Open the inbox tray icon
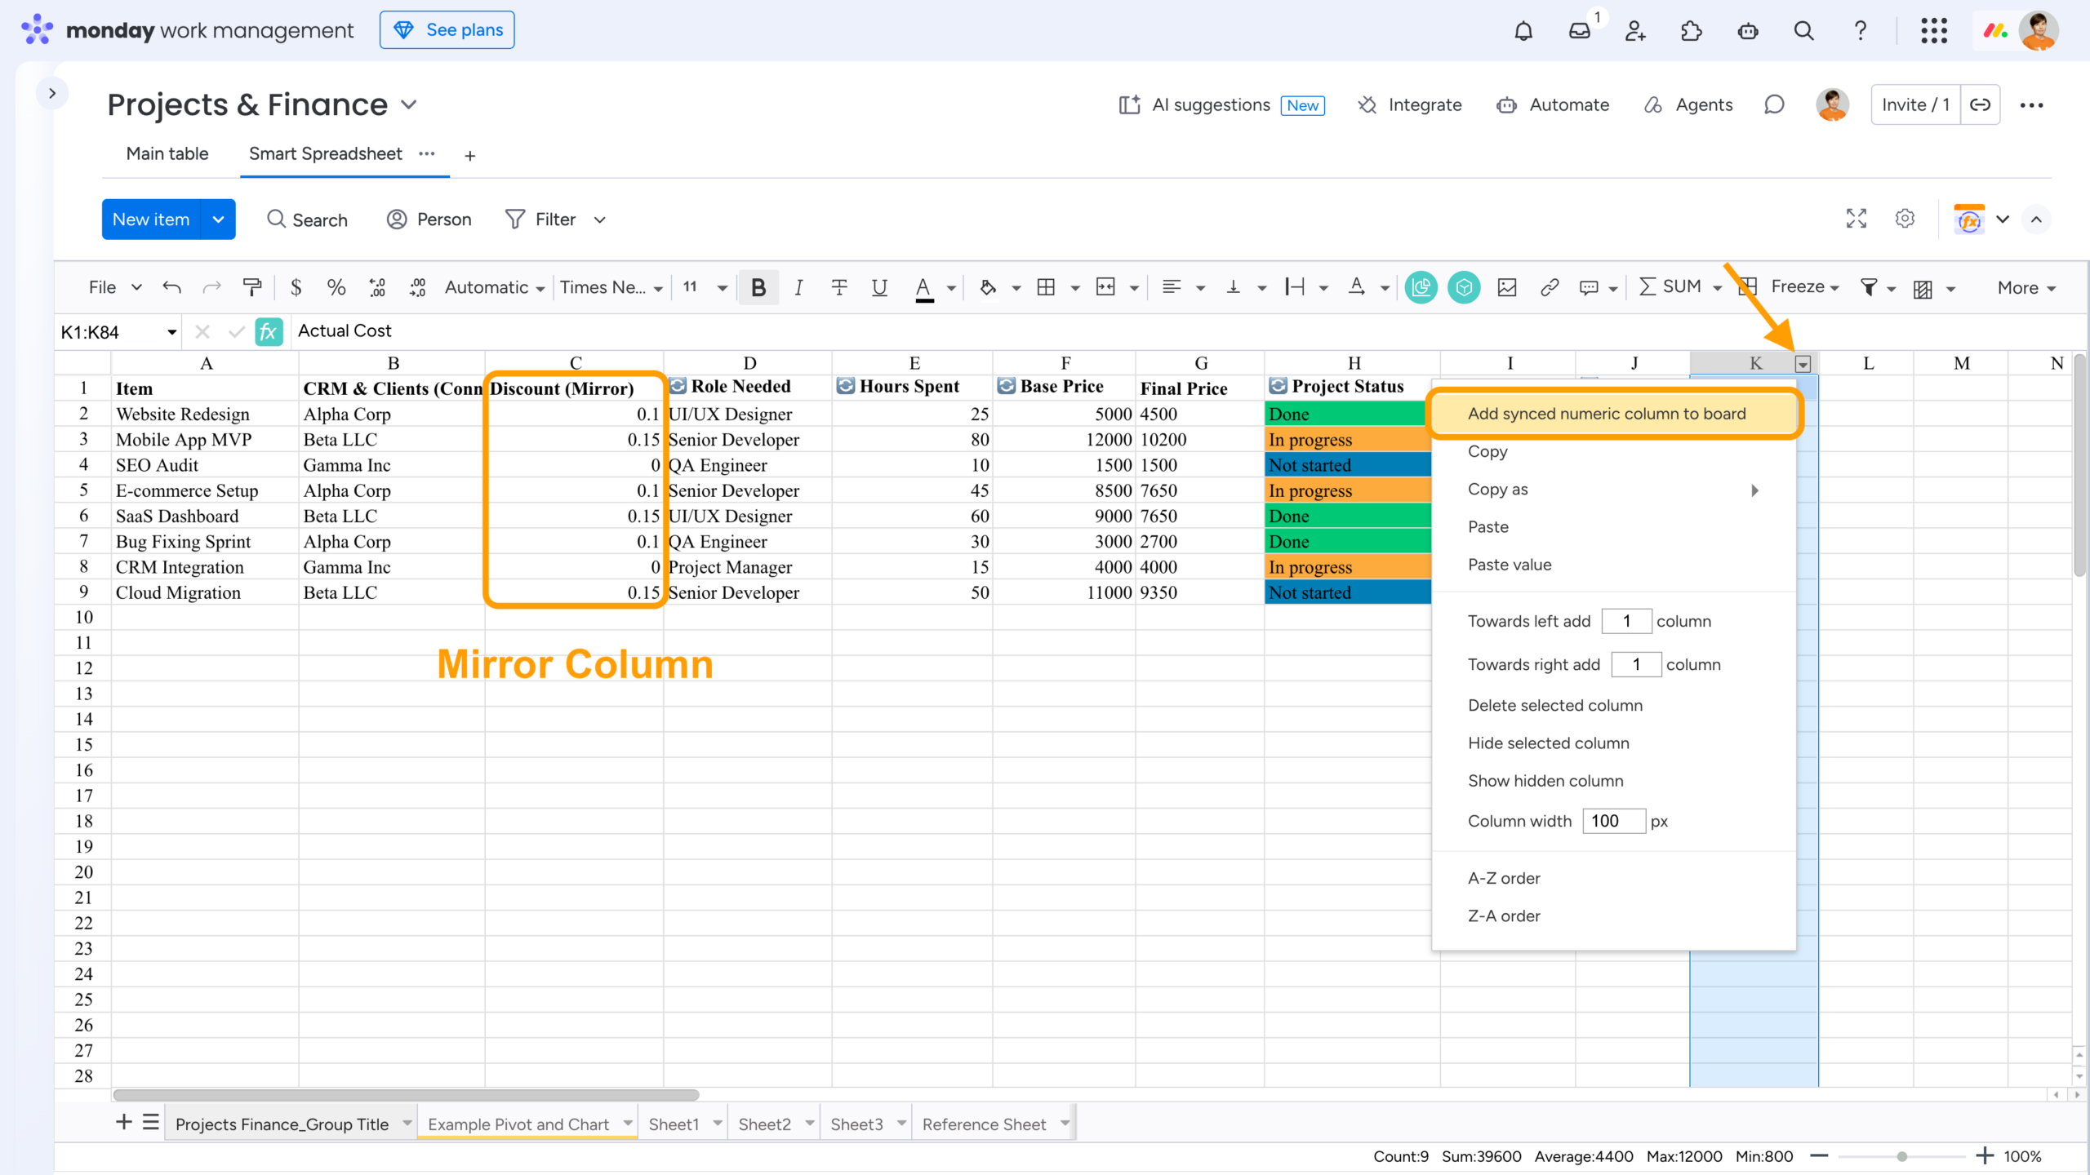2090x1175 pixels. [x=1580, y=31]
